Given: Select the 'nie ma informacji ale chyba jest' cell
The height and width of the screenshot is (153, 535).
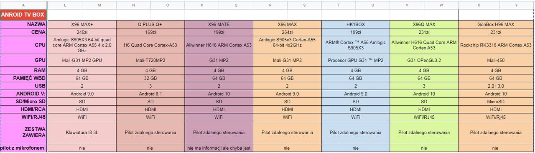Looking at the screenshot, I should [x=219, y=148].
